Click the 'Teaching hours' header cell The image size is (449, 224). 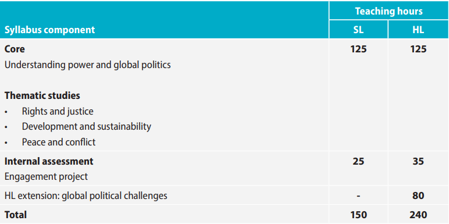click(x=389, y=11)
